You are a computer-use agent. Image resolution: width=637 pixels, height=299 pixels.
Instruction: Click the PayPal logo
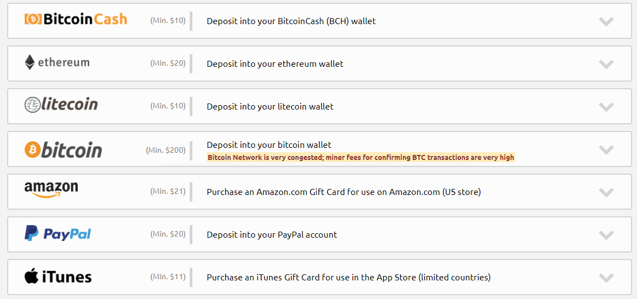coord(58,234)
